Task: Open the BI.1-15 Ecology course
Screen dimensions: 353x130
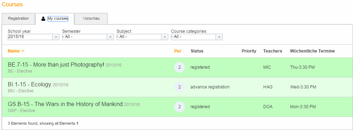Action: [29, 85]
